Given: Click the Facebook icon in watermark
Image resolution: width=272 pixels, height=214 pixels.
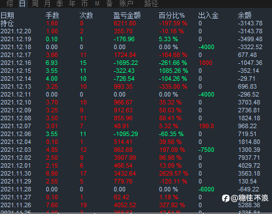Looking at the screenshot, I should tap(226, 198).
